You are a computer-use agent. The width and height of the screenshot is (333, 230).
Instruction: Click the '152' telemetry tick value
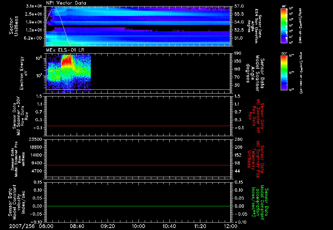(x=238, y=155)
